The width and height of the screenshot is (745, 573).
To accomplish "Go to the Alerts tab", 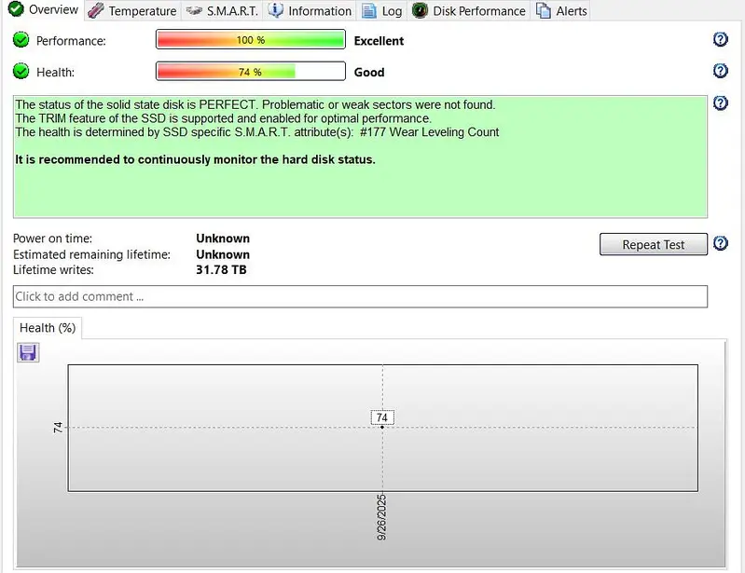I will pyautogui.click(x=561, y=11).
